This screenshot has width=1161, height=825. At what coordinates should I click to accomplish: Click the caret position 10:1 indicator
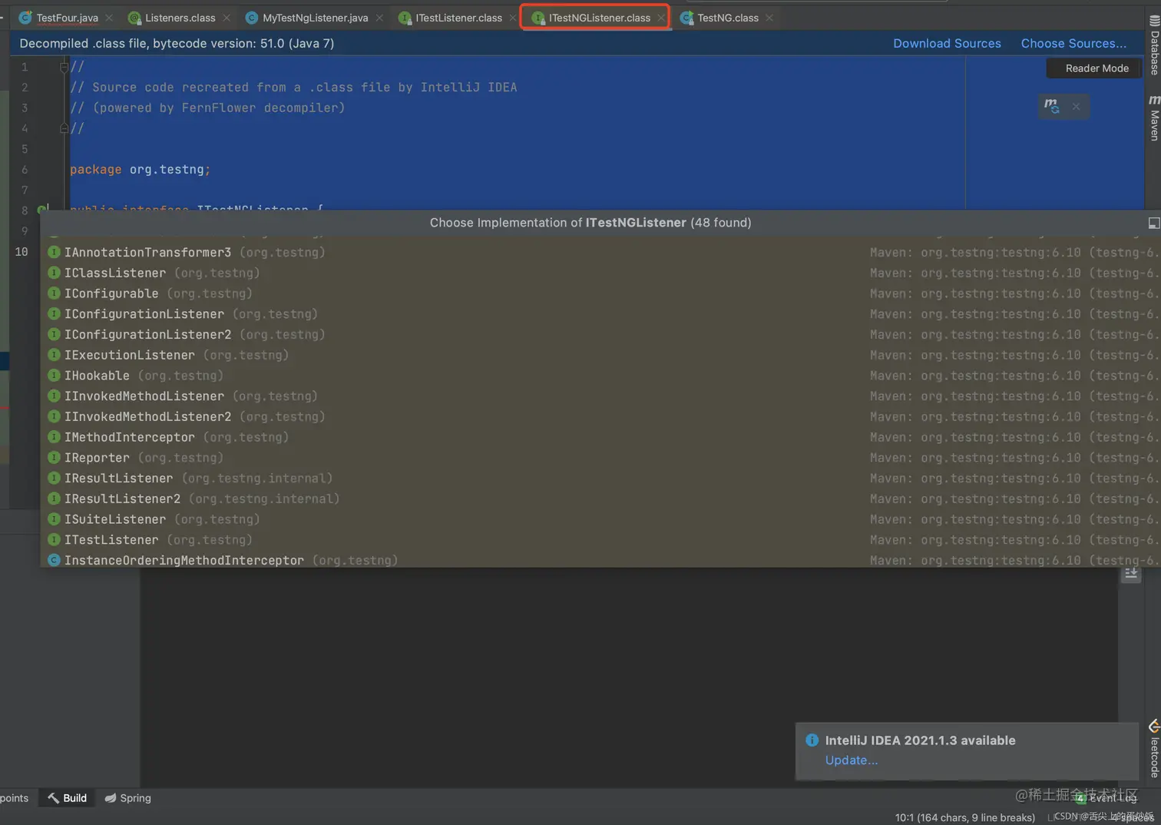point(964,817)
